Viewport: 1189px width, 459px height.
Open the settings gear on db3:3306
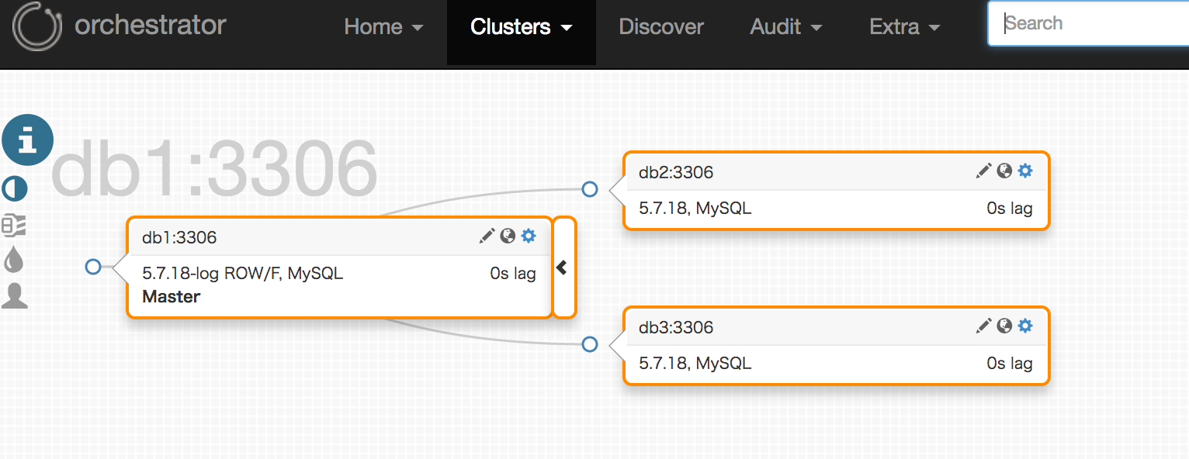[1025, 326]
